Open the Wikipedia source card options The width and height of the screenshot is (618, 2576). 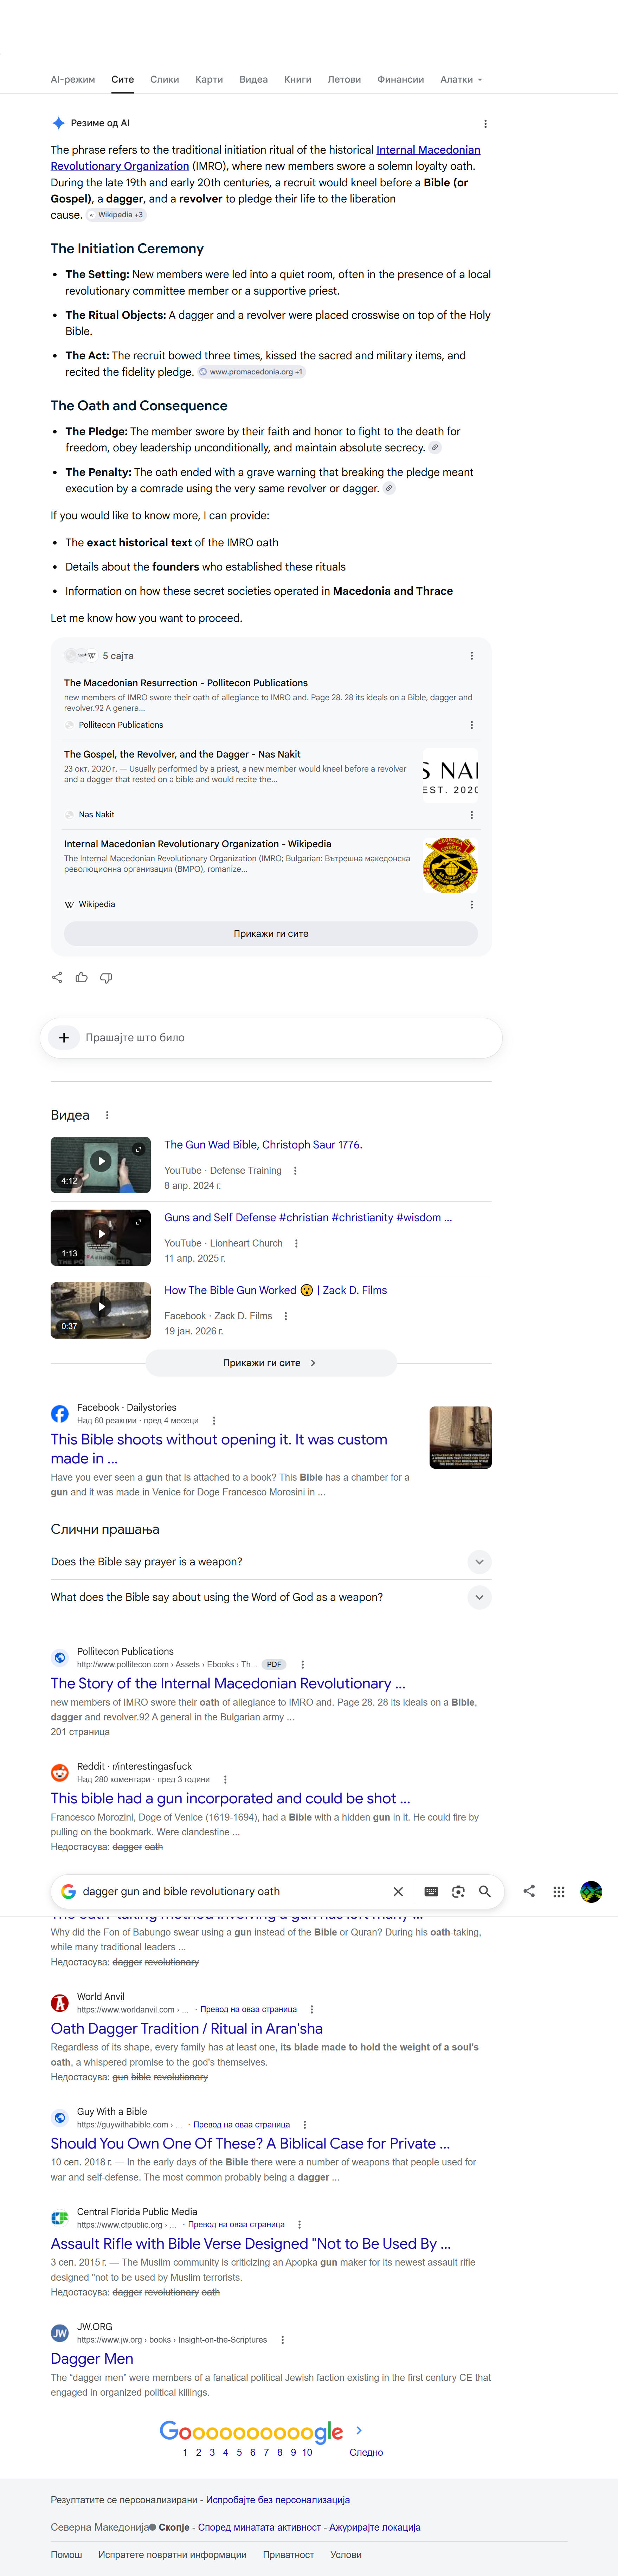pos(472,904)
